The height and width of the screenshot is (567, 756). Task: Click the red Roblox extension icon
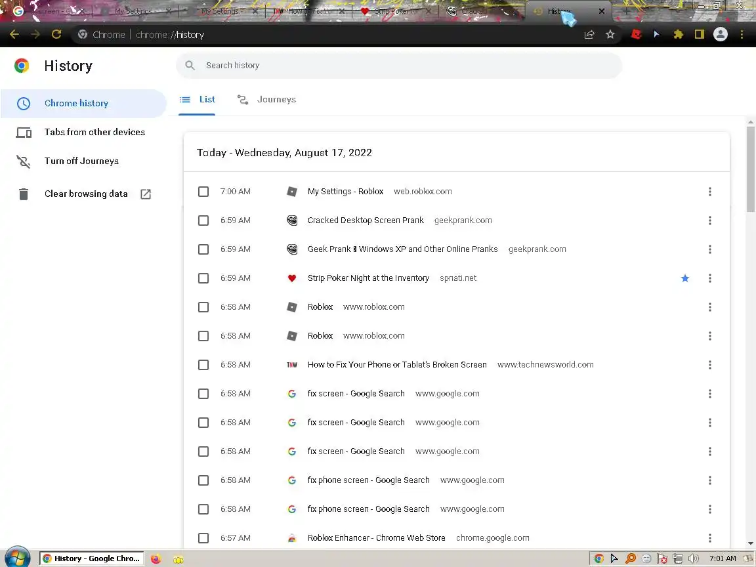click(636, 34)
